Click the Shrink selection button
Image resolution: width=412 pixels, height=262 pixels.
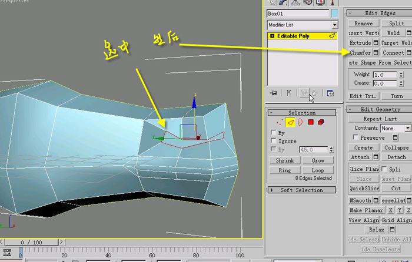click(285, 160)
